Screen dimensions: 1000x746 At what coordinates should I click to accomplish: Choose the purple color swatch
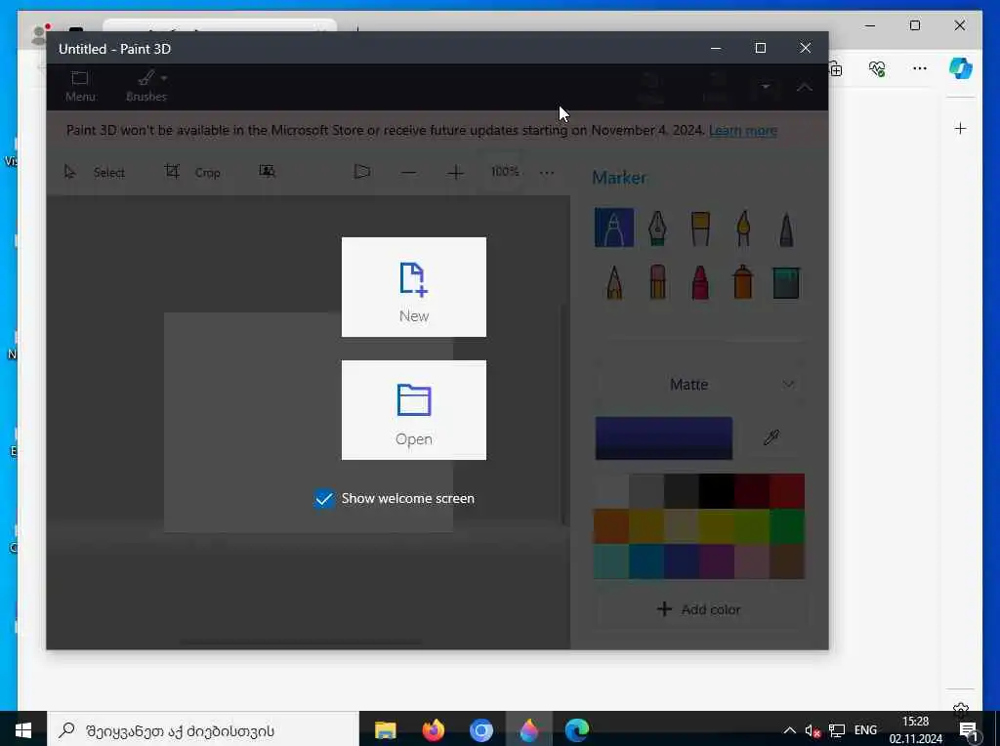coord(716,561)
